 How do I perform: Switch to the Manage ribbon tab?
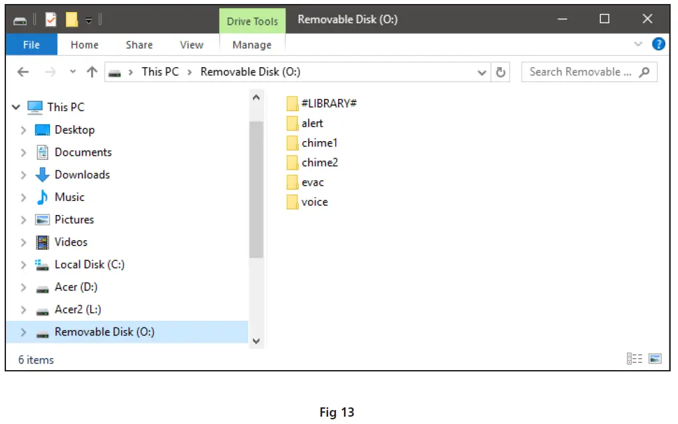click(252, 45)
